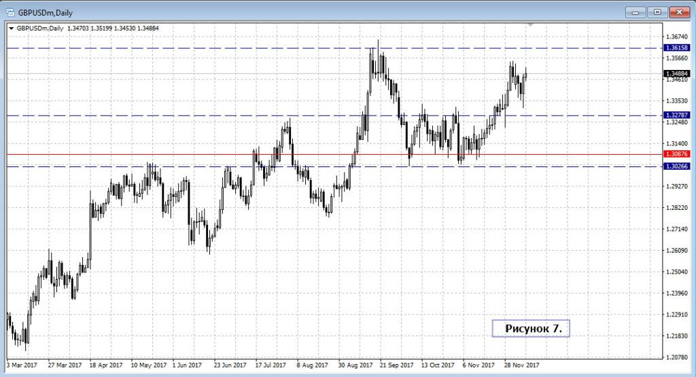Viewport: 696px width, 377px height.
Task: Select the text label Рисунок 7.
Action: point(532,328)
